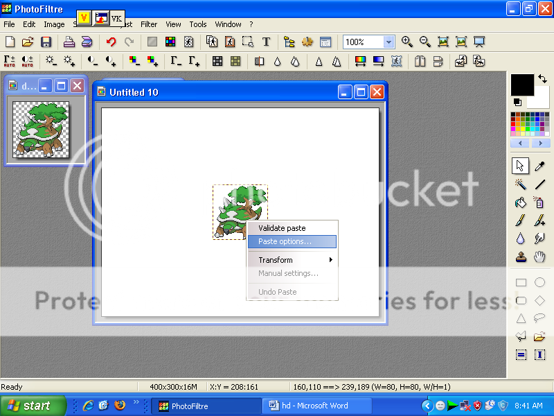Click the Vertical flip icon
Screen dimensions: 554x416
(438, 61)
